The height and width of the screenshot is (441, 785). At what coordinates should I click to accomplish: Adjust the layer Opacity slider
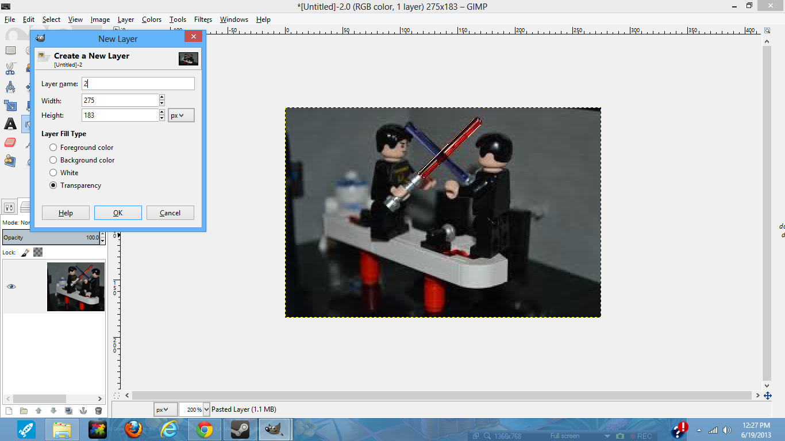[x=51, y=238]
